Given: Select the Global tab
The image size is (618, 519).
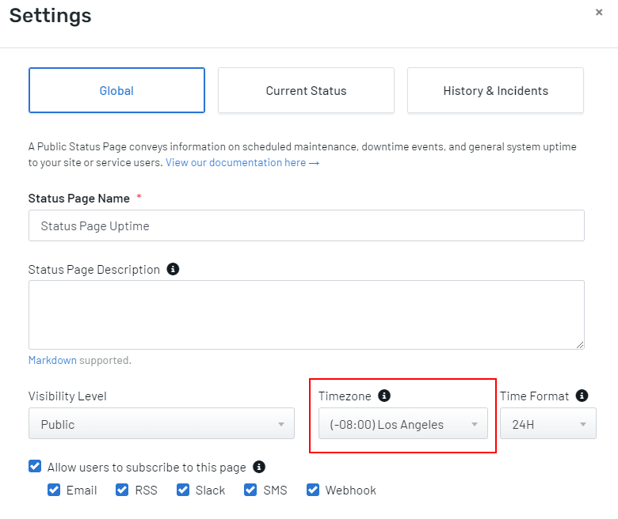Looking at the screenshot, I should [116, 90].
